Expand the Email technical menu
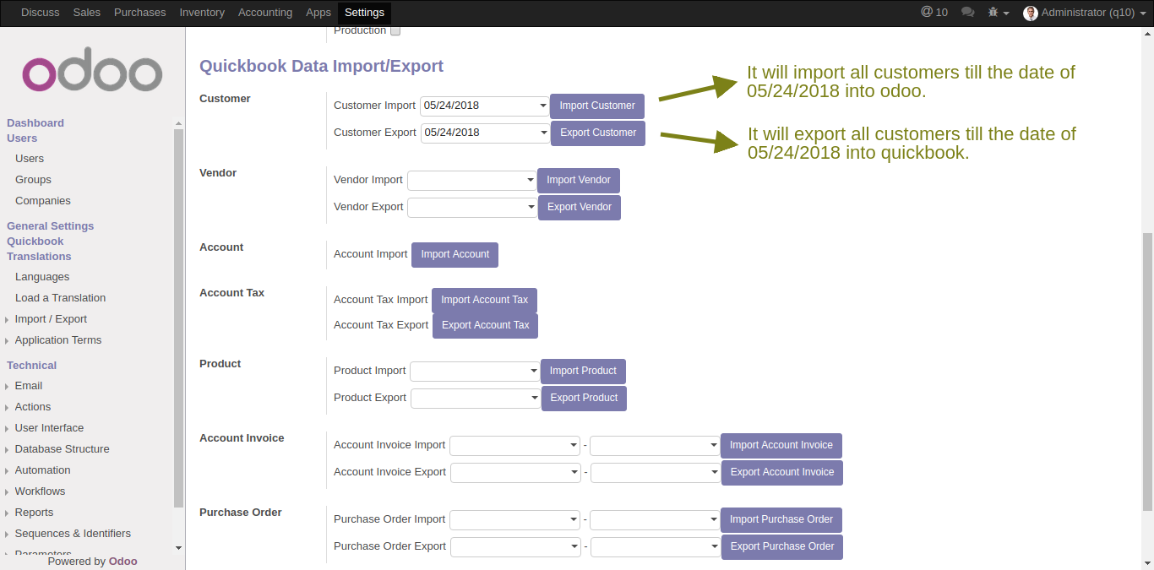 (x=29, y=386)
